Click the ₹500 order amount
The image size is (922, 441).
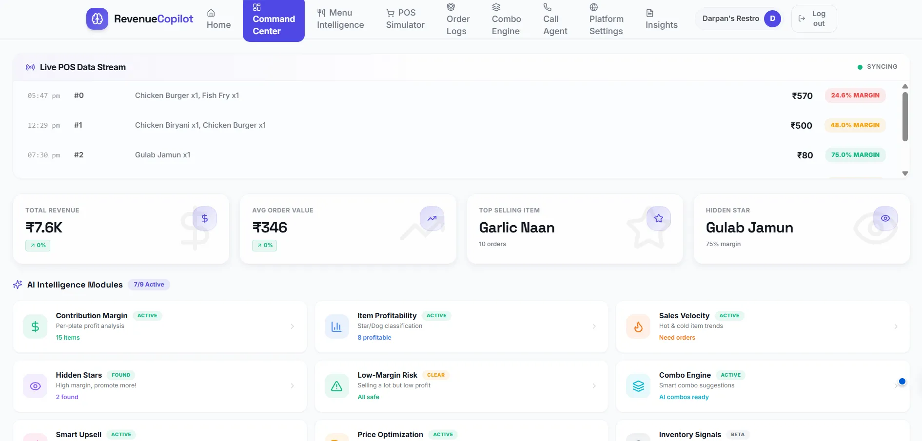pyautogui.click(x=801, y=126)
